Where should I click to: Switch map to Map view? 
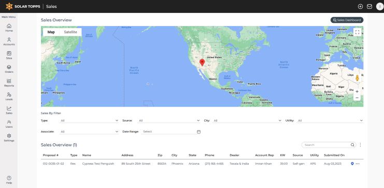tap(51, 32)
